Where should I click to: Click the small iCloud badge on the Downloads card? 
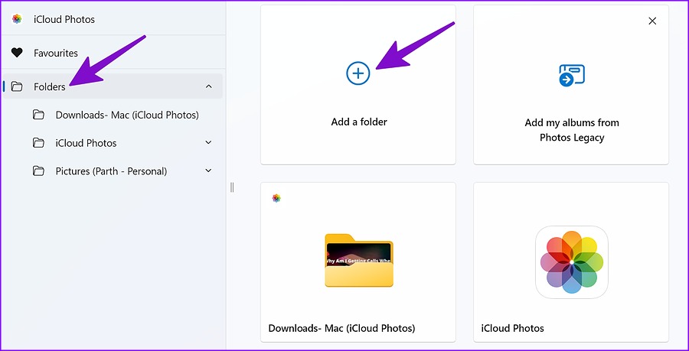tap(276, 198)
